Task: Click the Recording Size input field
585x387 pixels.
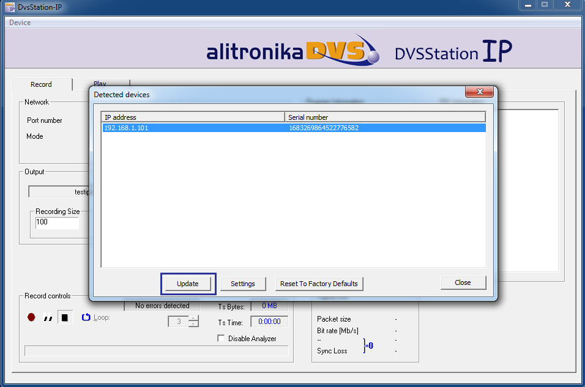Action: coord(57,223)
